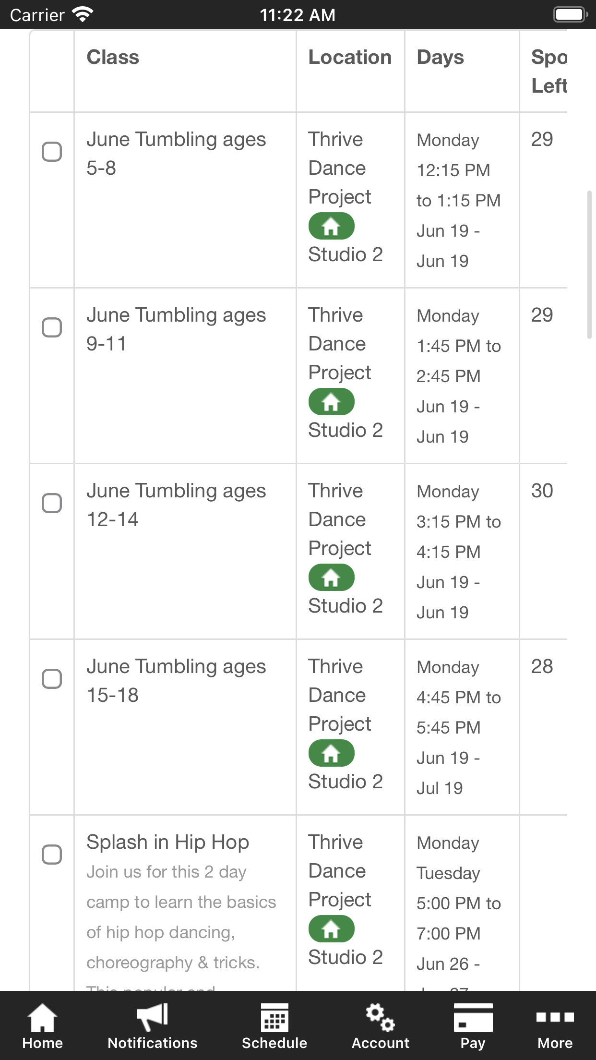
Task: Tap green house icon for ages 5-8 class
Action: pos(332,226)
